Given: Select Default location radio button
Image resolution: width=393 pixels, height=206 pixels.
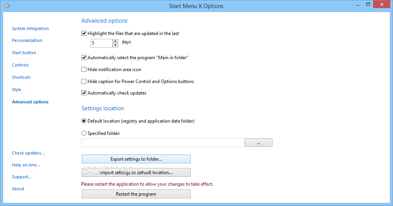Looking at the screenshot, I should click(x=84, y=121).
